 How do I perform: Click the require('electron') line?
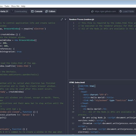[x=23, y=29]
